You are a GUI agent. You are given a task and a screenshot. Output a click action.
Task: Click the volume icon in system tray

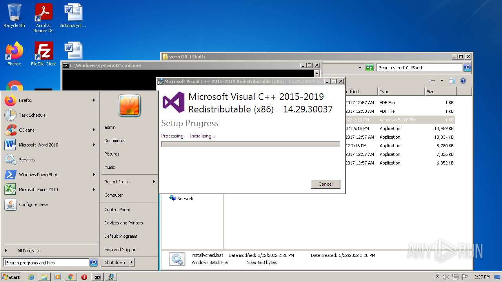click(x=446, y=277)
